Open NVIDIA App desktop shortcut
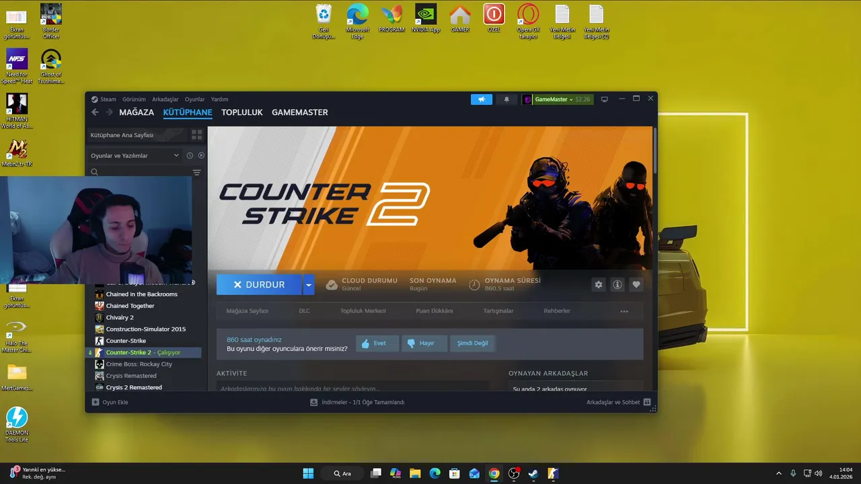This screenshot has width=861, height=484. [426, 18]
